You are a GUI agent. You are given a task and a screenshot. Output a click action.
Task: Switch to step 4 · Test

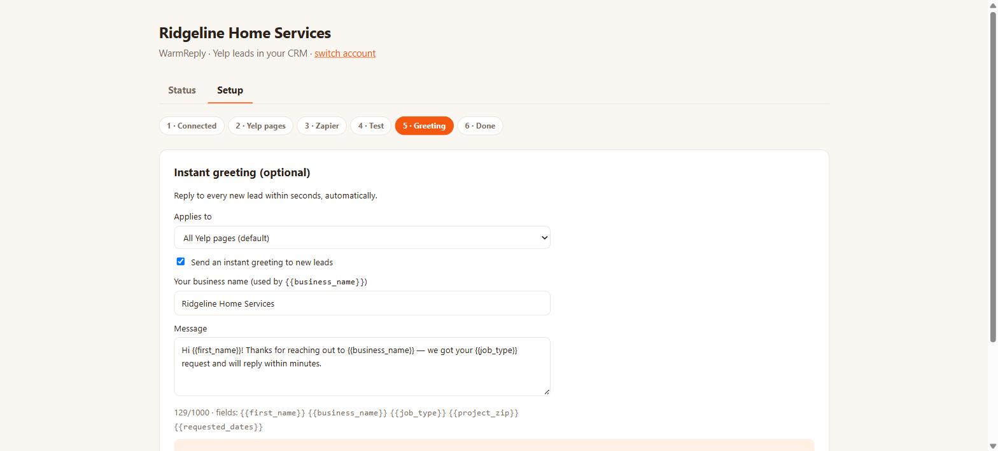point(370,126)
